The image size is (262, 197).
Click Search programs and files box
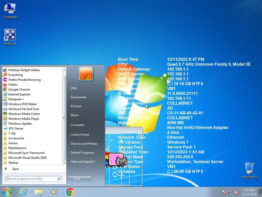click(34, 179)
